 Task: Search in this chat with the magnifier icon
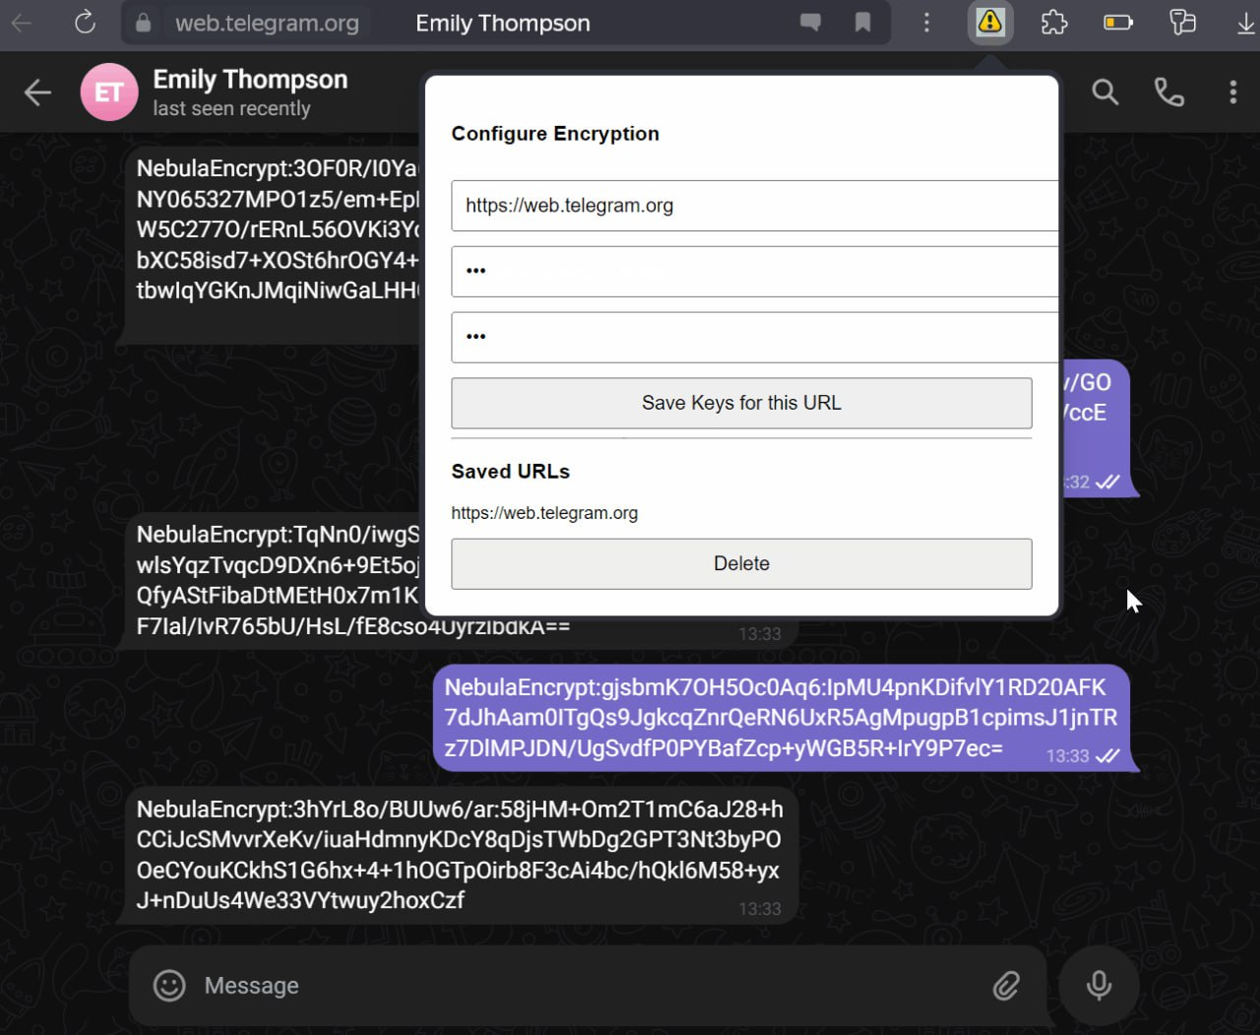point(1104,93)
